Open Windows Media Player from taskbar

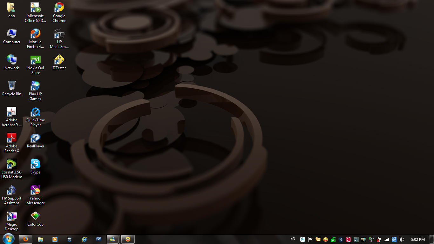pos(55,239)
